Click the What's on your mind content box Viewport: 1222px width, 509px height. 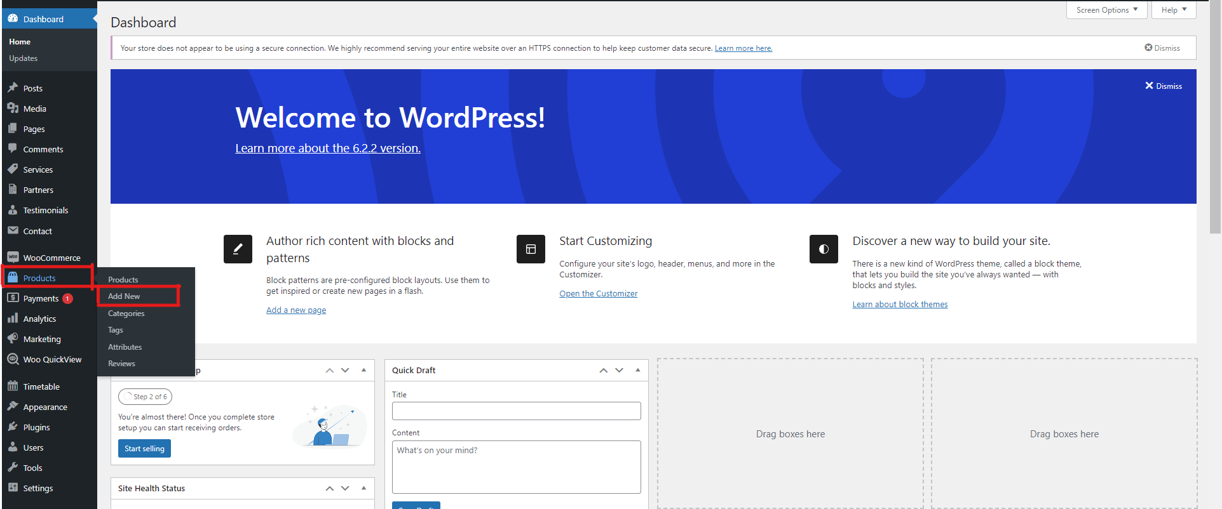[x=517, y=467]
